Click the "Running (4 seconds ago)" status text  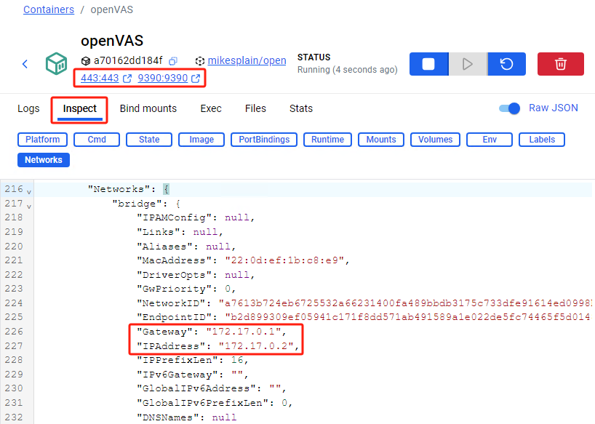point(347,70)
